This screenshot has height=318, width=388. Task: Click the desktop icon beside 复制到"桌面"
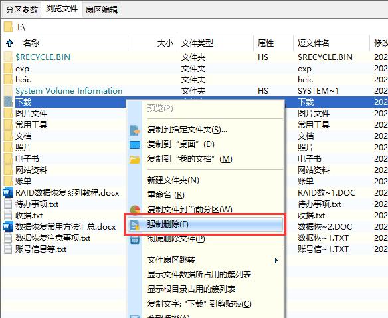tap(135, 145)
